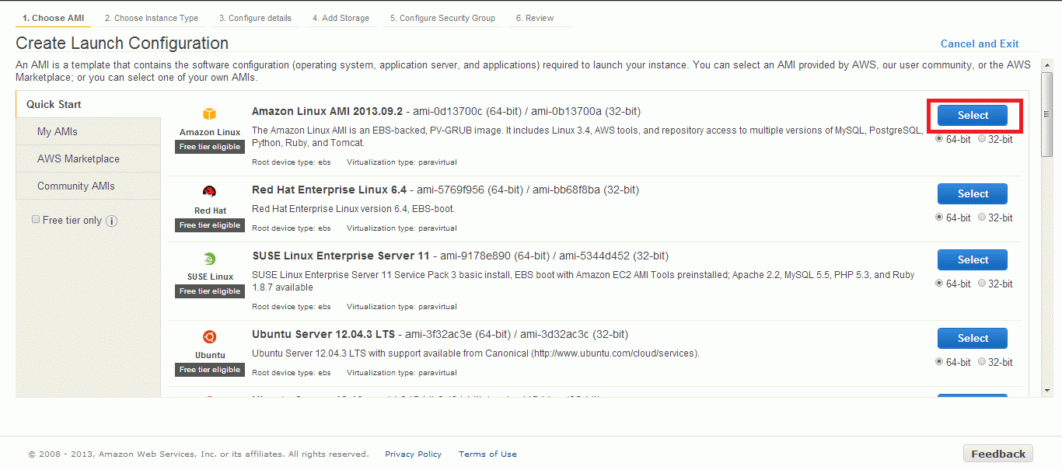
Task: Click the Amazon Linux AMI 2013.09.2 title
Action: pyautogui.click(x=327, y=111)
